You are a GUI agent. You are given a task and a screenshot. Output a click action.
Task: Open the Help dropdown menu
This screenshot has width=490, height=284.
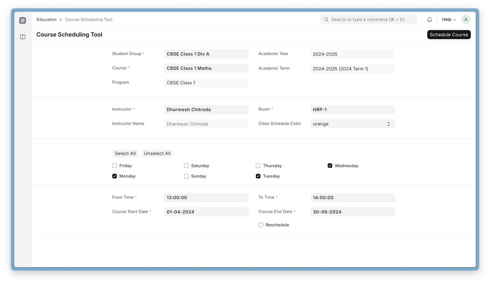449,20
